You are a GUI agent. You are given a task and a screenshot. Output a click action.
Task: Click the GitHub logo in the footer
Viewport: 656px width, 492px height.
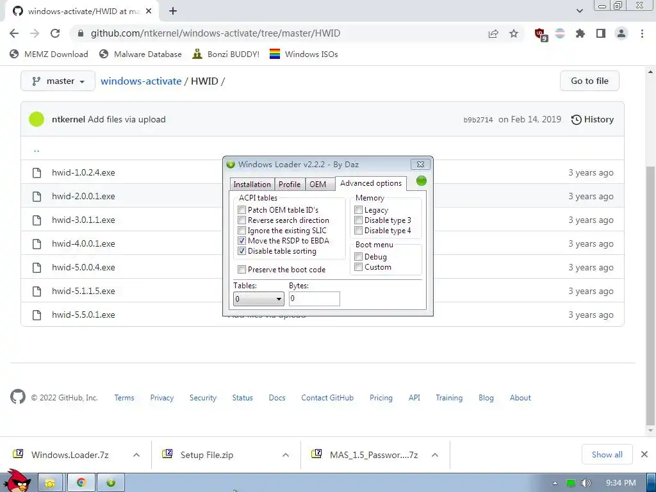[x=17, y=397]
